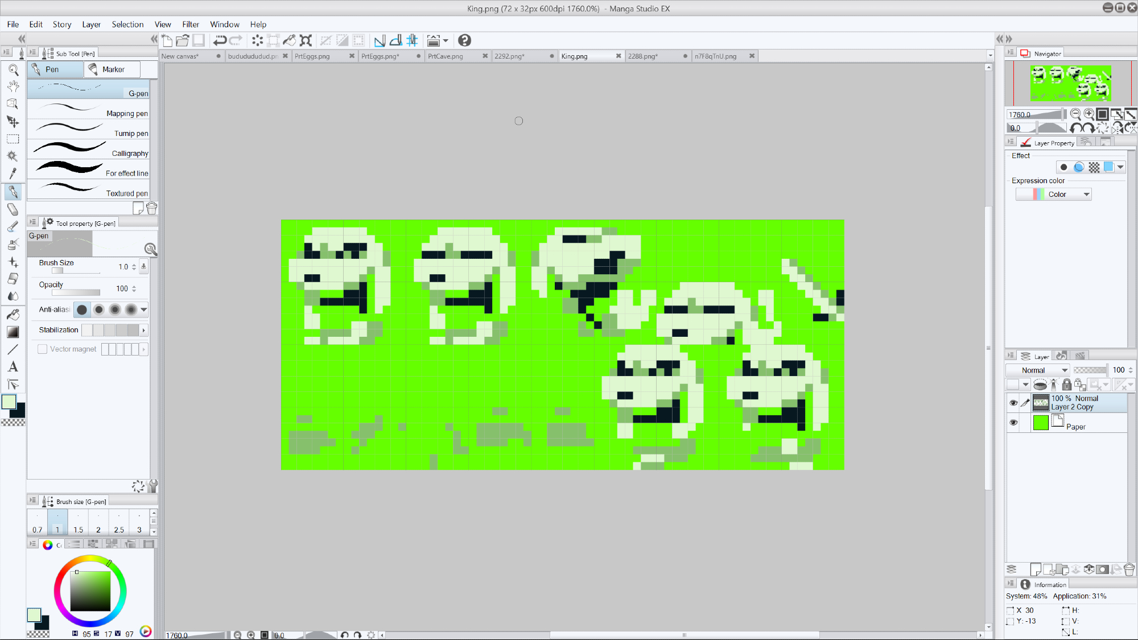1138x640 pixels.
Task: Open the Help question mark icon
Action: pyautogui.click(x=464, y=40)
